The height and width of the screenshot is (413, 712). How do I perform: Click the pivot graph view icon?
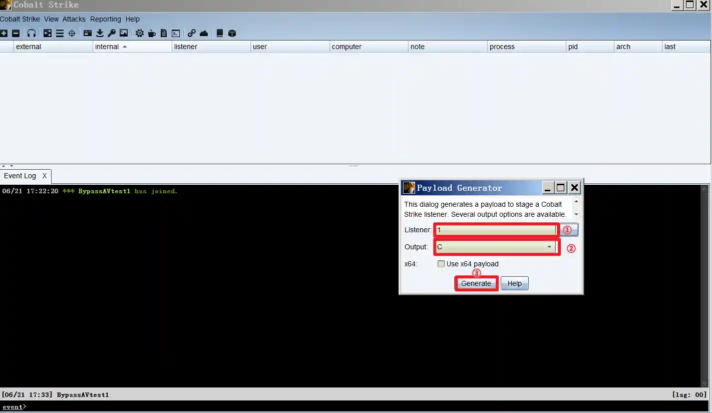click(x=48, y=34)
